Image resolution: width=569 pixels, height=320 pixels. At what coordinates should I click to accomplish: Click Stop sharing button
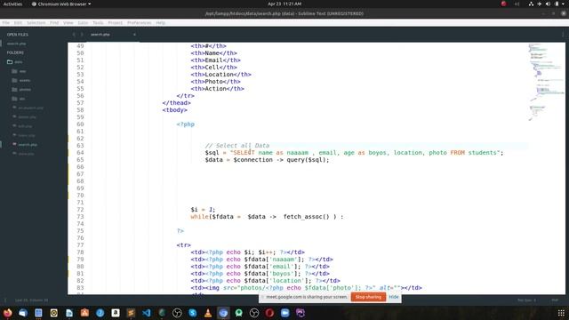point(368,297)
